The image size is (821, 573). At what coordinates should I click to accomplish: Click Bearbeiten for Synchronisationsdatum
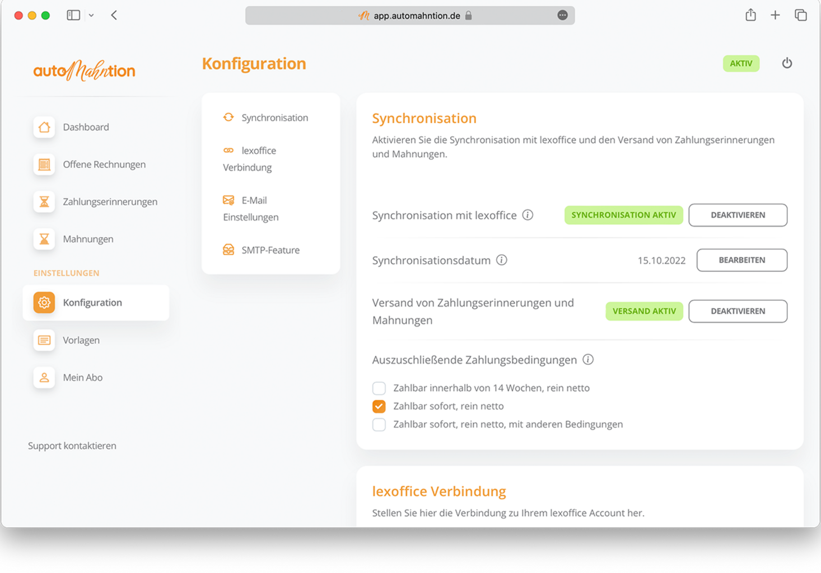741,260
